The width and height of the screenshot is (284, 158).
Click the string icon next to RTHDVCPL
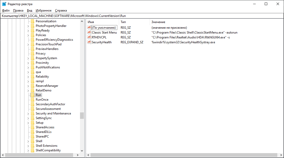pos(89,37)
